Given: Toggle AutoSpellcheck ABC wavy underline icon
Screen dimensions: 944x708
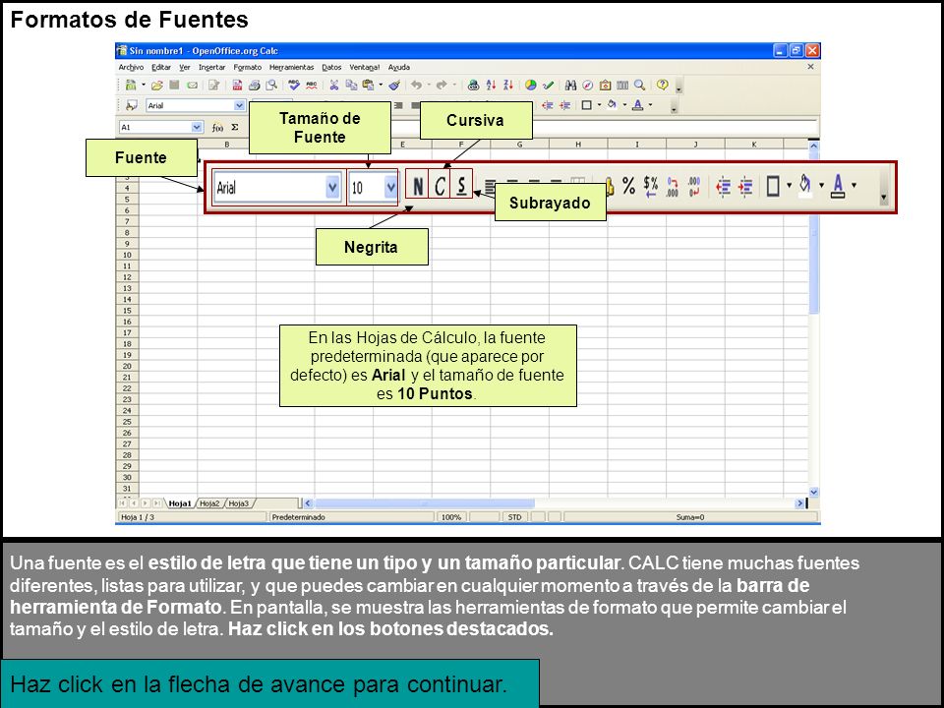Looking at the screenshot, I should point(312,86).
